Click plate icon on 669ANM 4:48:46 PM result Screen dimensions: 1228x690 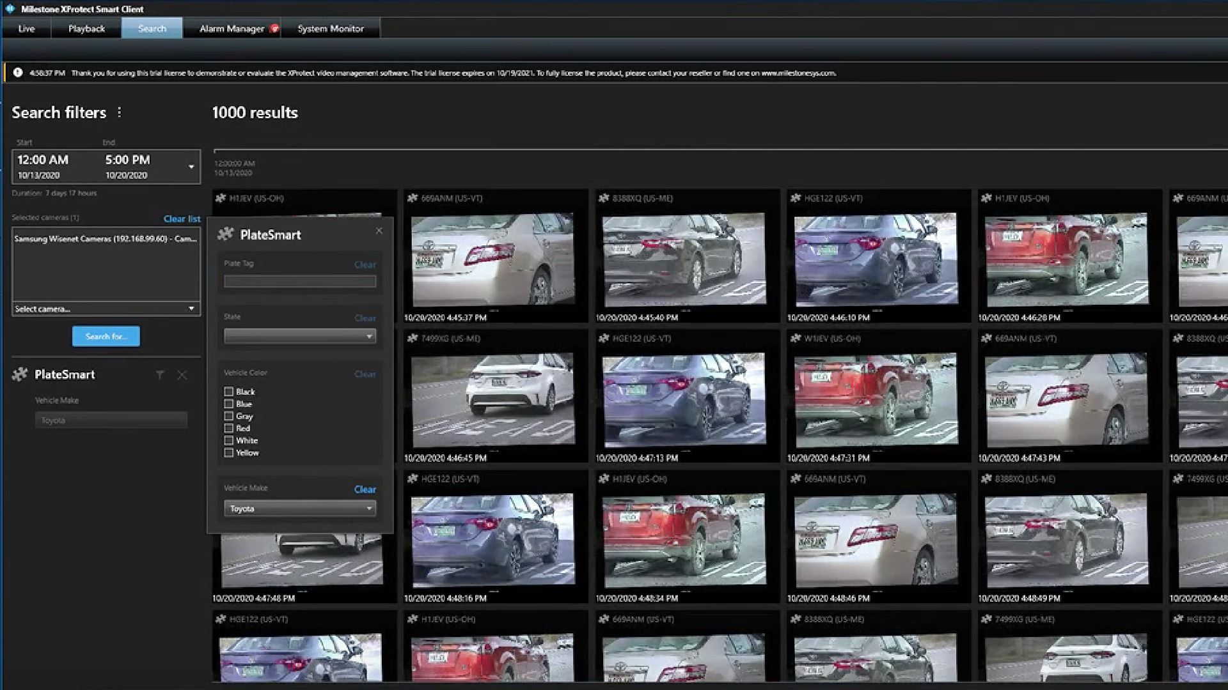796,479
